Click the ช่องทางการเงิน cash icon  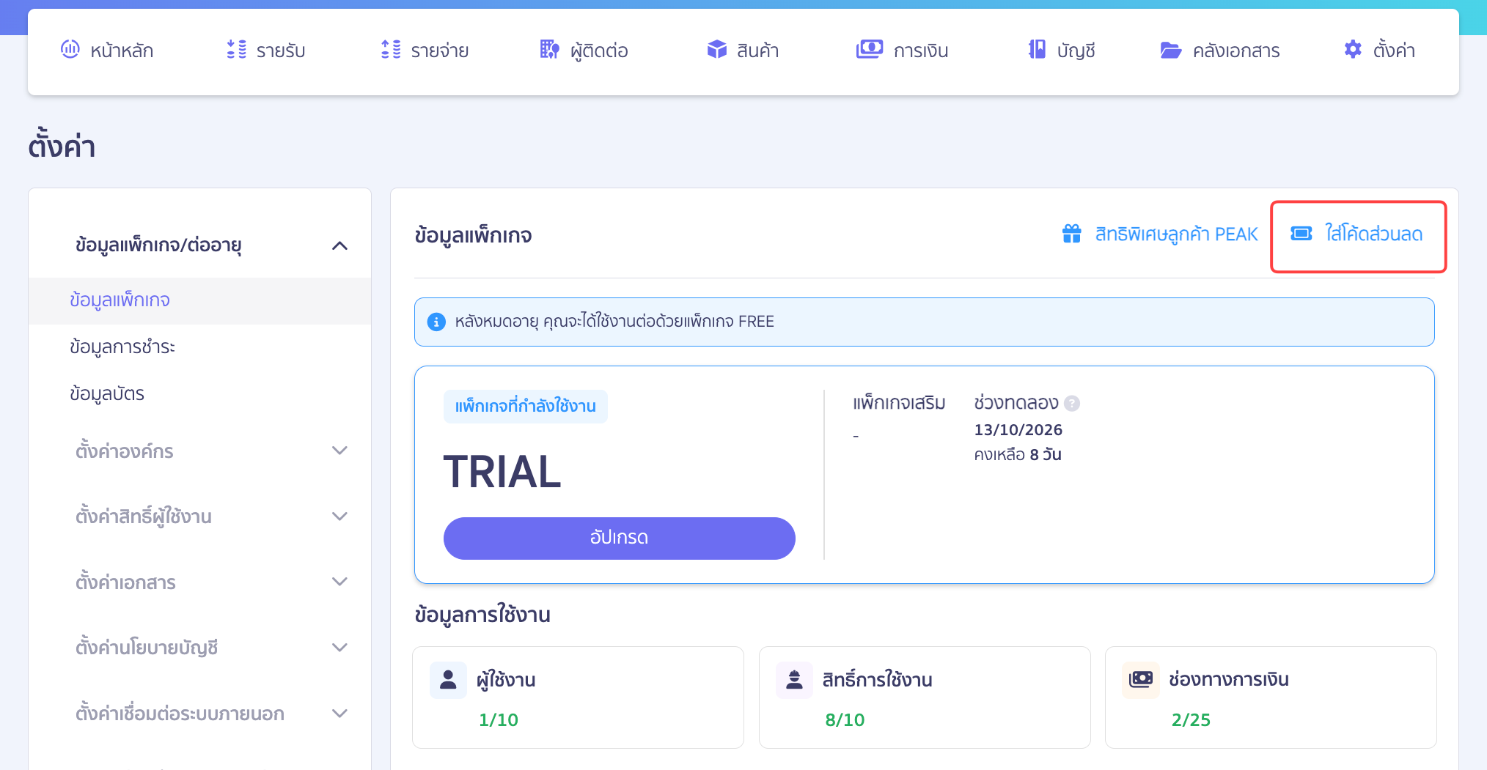(1141, 680)
